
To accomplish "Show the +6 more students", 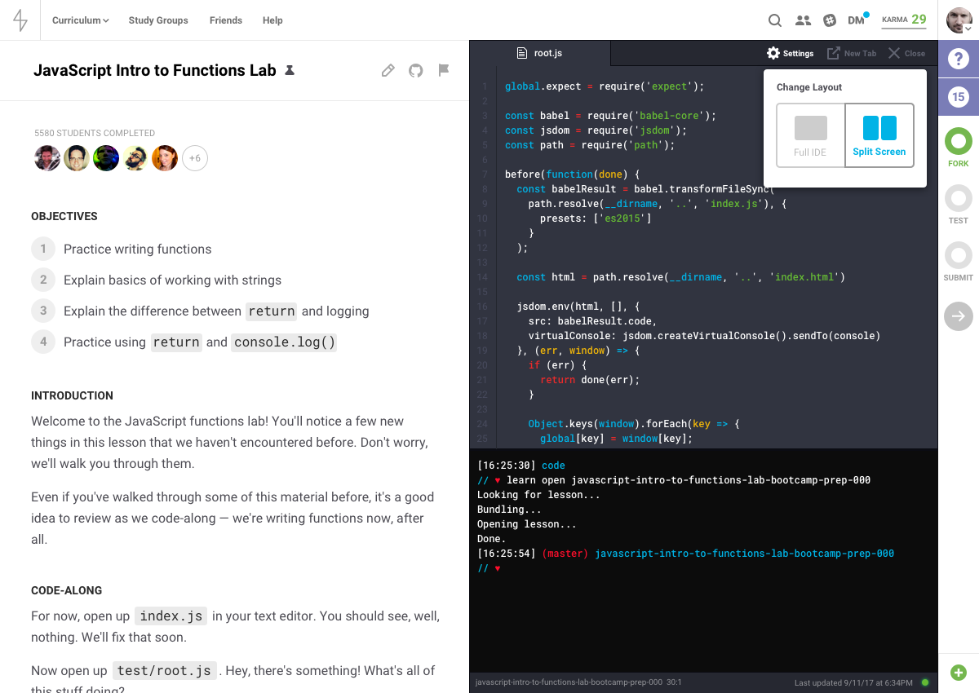I will [194, 157].
